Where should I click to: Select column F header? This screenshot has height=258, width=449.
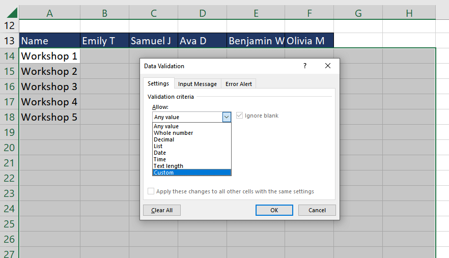click(310, 13)
